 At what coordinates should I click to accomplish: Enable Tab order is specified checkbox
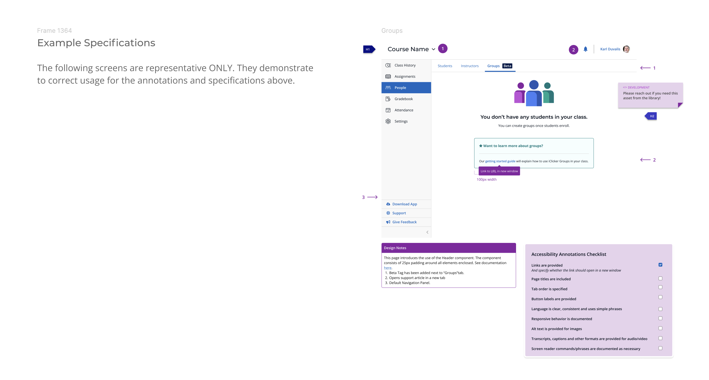click(660, 287)
